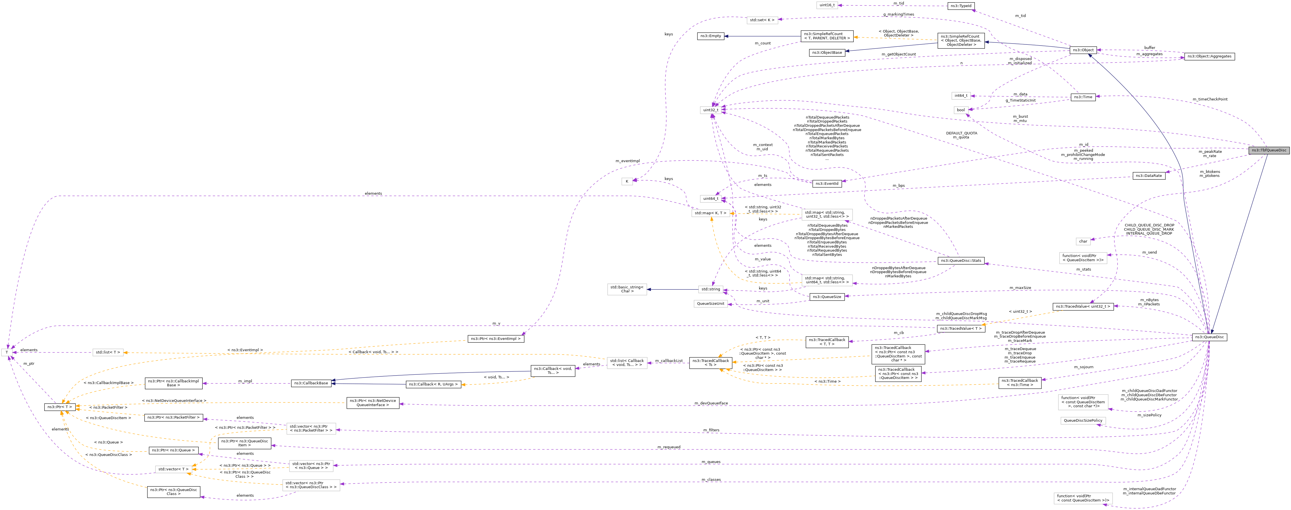The width and height of the screenshot is (1291, 510).
Task: Open ns3::TracedCallback< T, T > node
Action: click(x=827, y=342)
